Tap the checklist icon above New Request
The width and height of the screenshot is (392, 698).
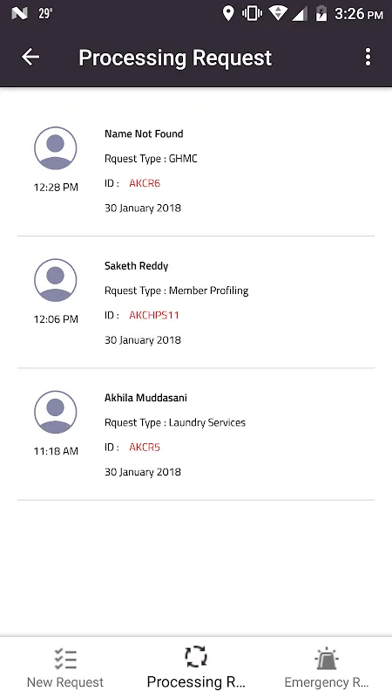(x=65, y=659)
